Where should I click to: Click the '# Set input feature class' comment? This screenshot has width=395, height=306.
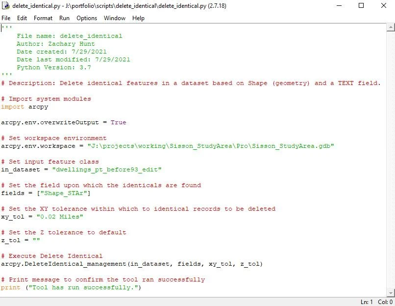pyautogui.click(x=50, y=162)
